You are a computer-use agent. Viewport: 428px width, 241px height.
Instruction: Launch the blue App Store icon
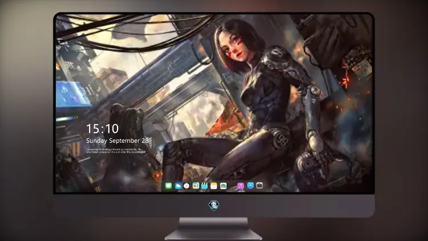coord(251,186)
